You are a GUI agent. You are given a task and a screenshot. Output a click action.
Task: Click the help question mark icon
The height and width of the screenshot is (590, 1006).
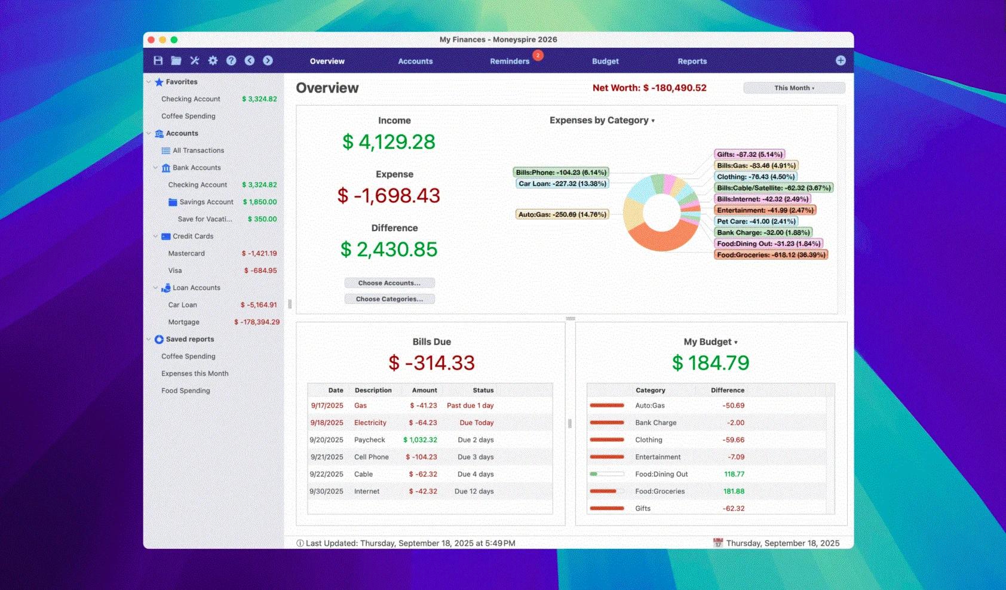[x=231, y=60]
